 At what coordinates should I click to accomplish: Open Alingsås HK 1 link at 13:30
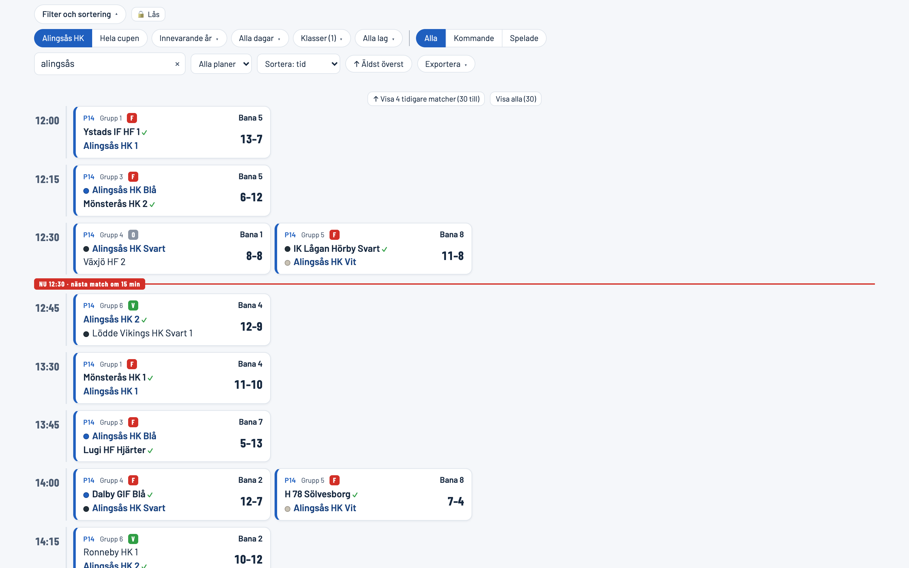tap(111, 391)
